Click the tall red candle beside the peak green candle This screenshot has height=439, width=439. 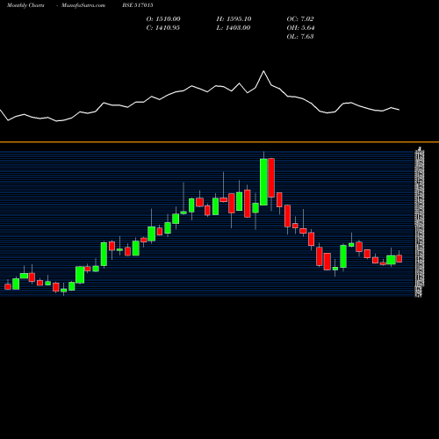271,177
